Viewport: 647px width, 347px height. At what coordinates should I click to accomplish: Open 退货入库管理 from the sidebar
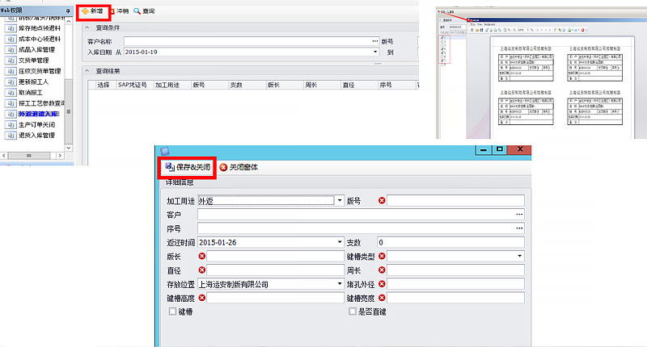[x=36, y=136]
